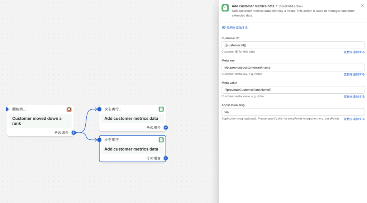Click the green StoreCRM icon in panel header
Image resolution: width=367 pixels, height=203 pixels.
(x=225, y=8)
